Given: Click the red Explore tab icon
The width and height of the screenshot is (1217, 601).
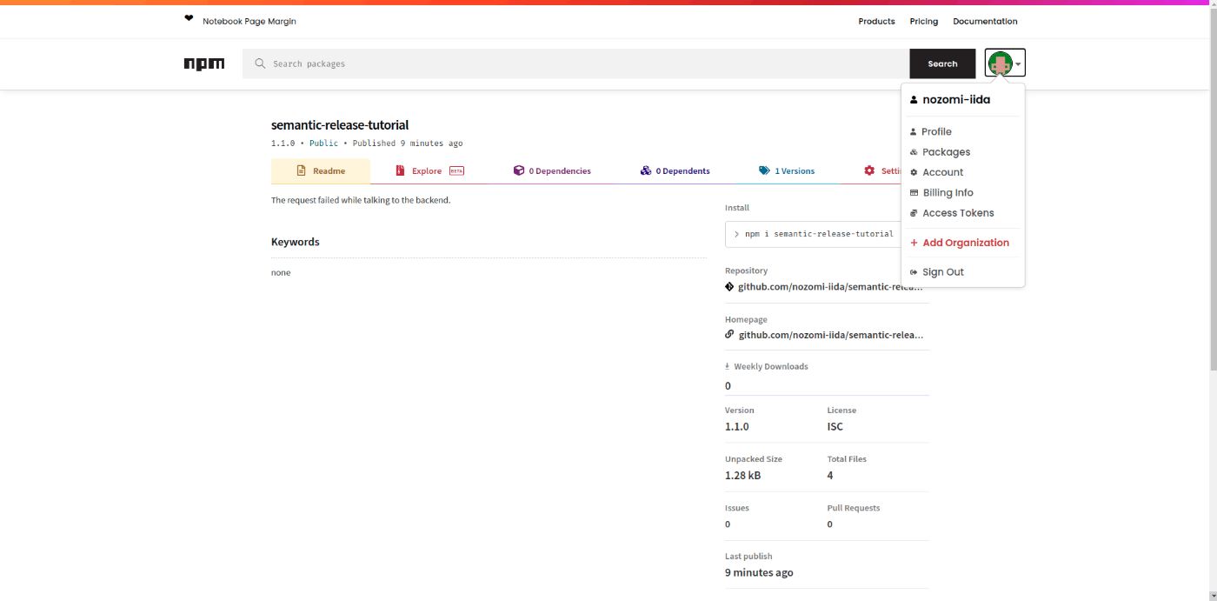Looking at the screenshot, I should tap(400, 170).
